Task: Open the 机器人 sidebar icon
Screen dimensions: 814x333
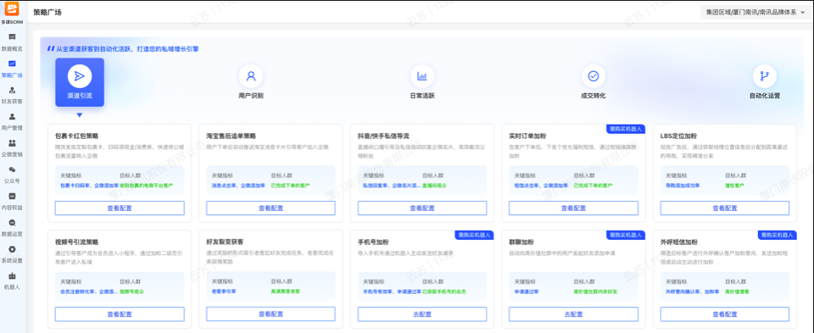Action: [x=12, y=275]
